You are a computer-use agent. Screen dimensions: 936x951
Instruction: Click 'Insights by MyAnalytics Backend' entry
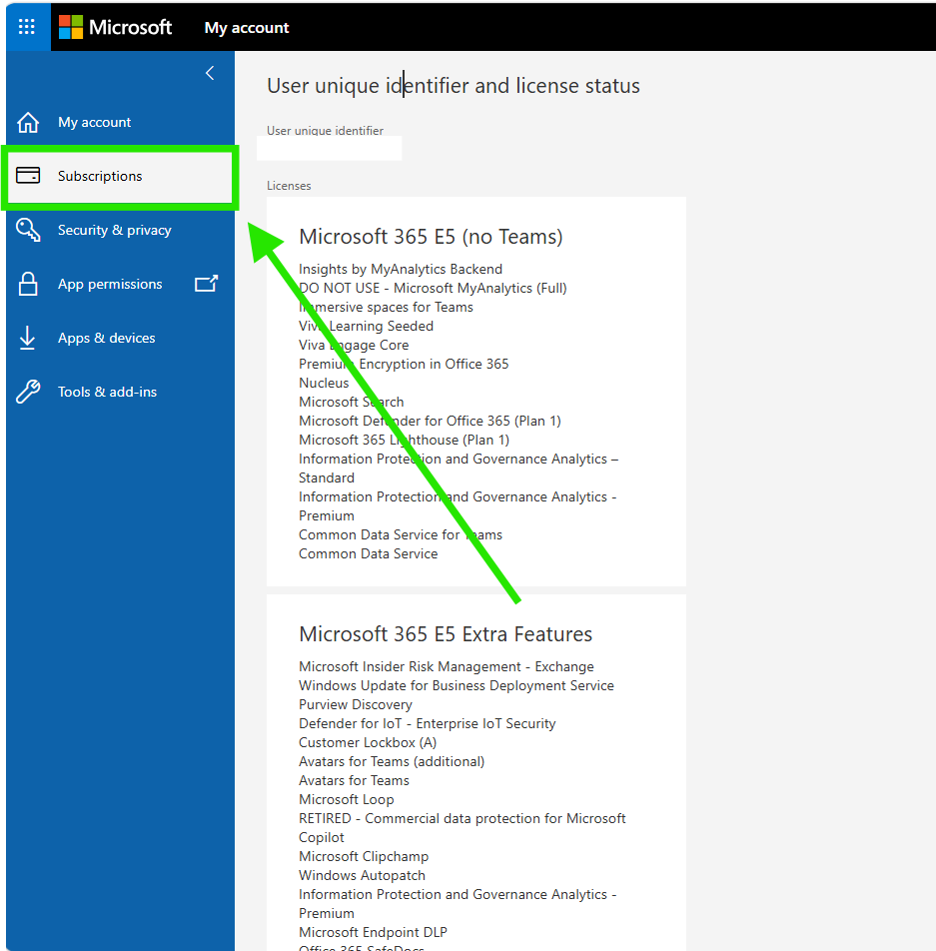pos(401,269)
